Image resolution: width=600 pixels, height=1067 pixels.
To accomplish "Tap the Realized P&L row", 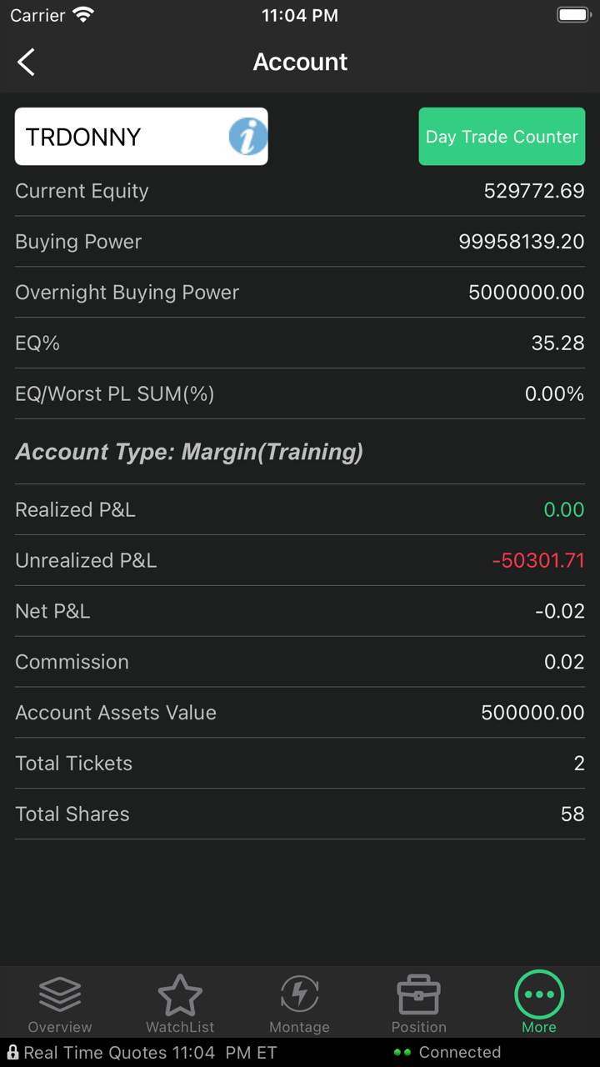I will point(300,510).
